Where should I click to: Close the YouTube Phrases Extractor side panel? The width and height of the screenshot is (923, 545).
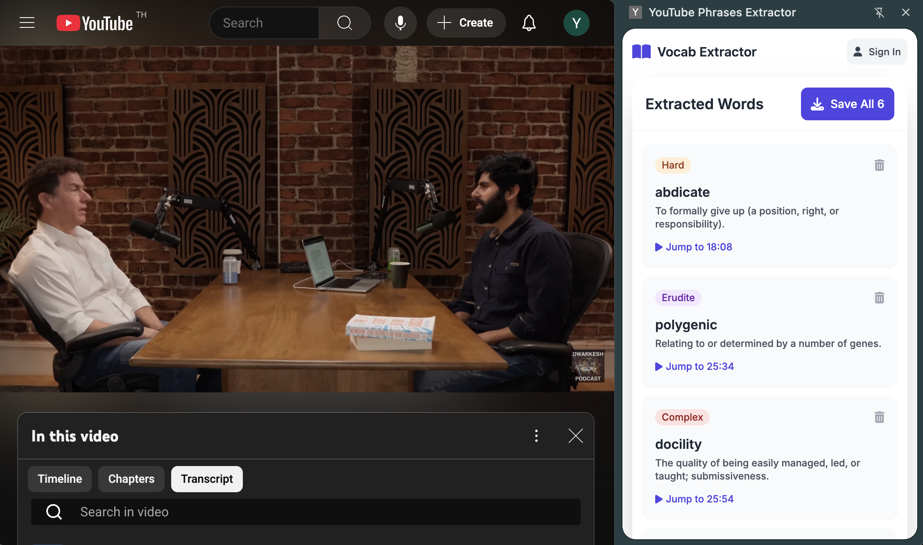point(905,12)
